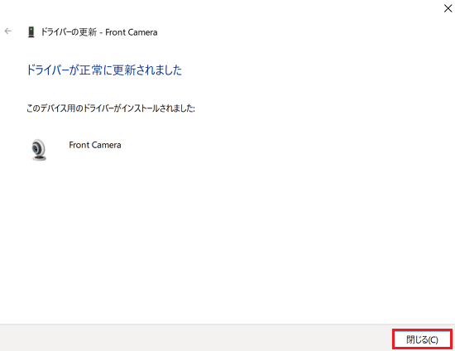
Task: Go back with the left arrow icon
Action: (8, 31)
